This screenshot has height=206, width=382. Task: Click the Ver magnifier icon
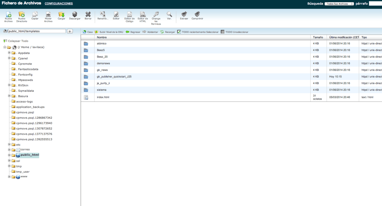click(169, 15)
